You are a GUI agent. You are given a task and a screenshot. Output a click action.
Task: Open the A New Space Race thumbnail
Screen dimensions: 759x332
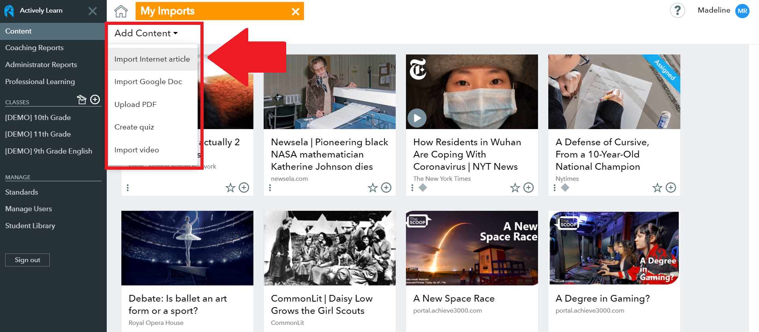(472, 248)
